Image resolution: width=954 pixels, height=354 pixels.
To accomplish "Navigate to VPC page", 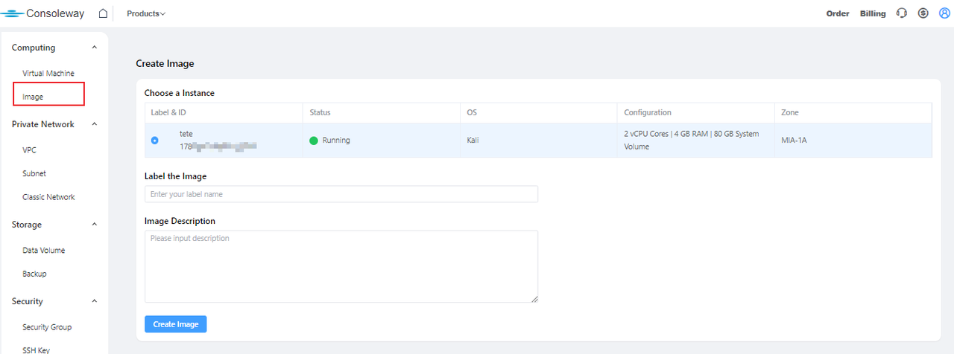I will (30, 150).
